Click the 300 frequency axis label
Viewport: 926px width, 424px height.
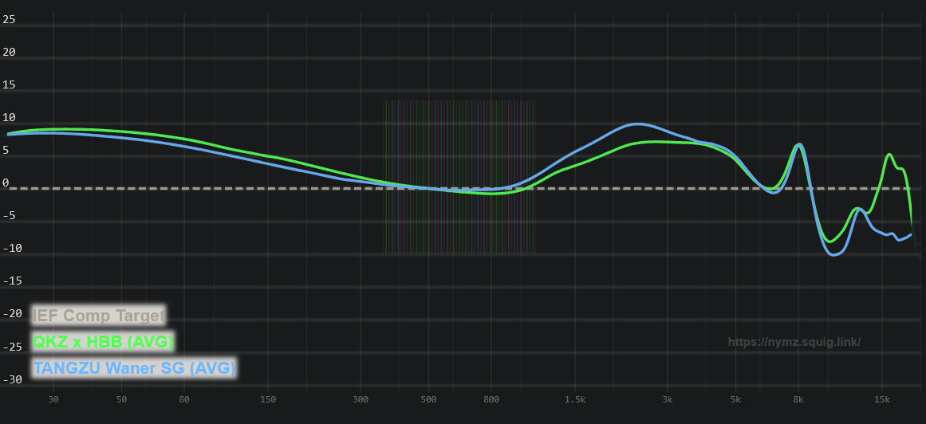click(361, 400)
